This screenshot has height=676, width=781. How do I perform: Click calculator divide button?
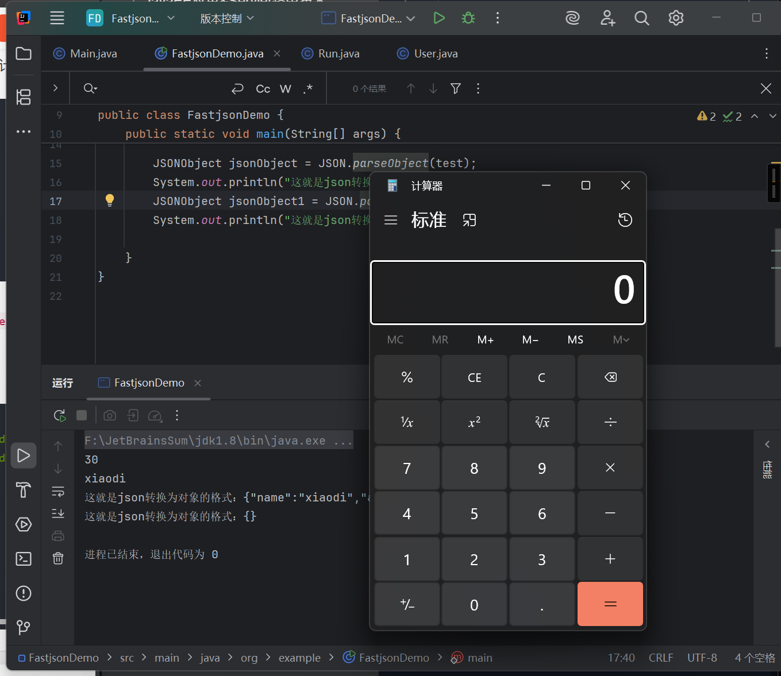tap(610, 423)
